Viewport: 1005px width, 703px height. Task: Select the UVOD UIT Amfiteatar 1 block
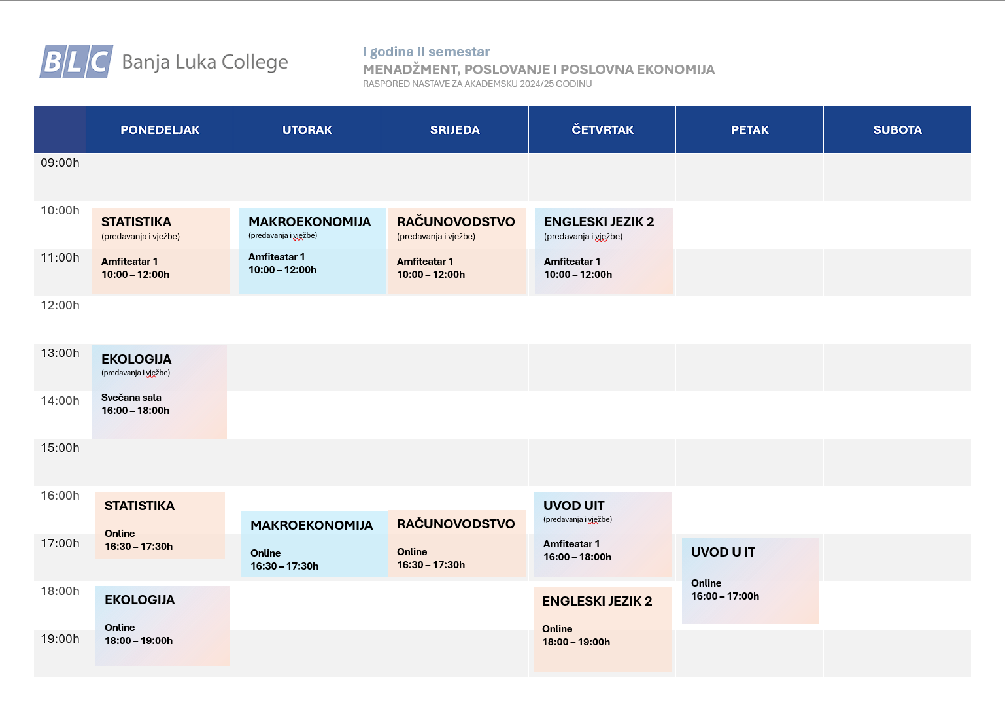click(603, 534)
